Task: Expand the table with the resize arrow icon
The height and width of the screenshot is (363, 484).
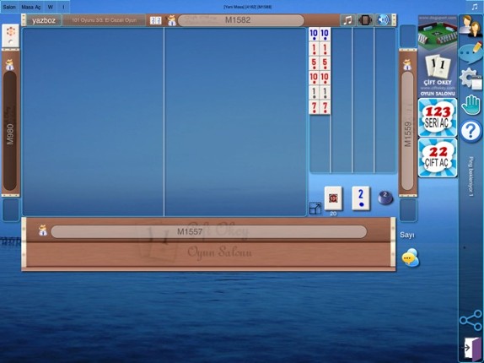Action: click(315, 209)
